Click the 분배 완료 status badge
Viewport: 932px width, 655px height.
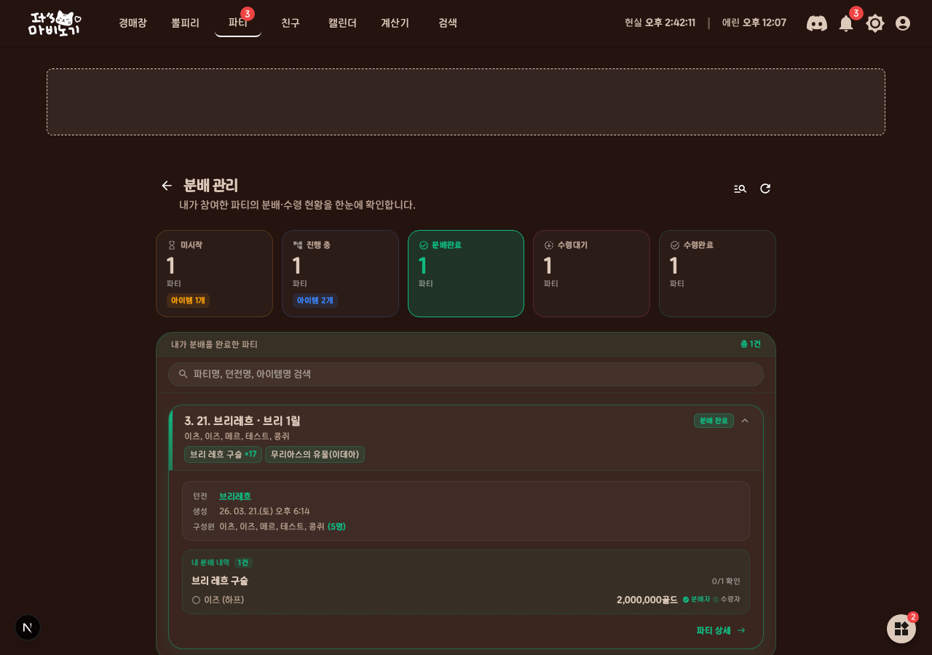[714, 421]
